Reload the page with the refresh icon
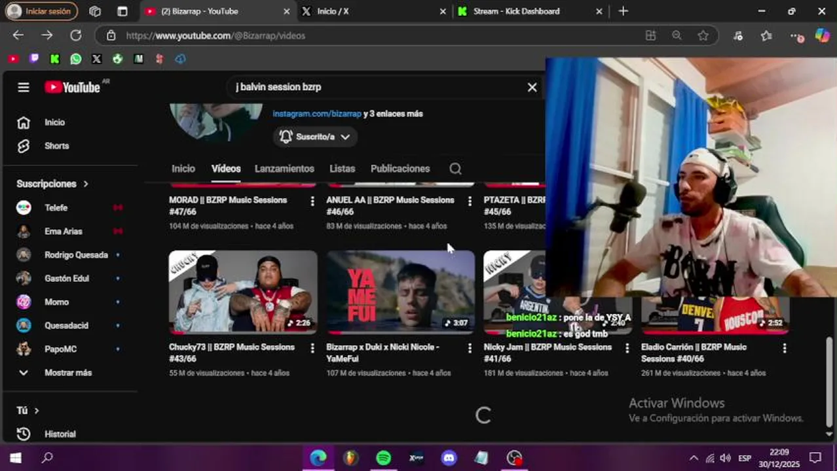Screen dimensions: 837x471 click(x=75, y=35)
